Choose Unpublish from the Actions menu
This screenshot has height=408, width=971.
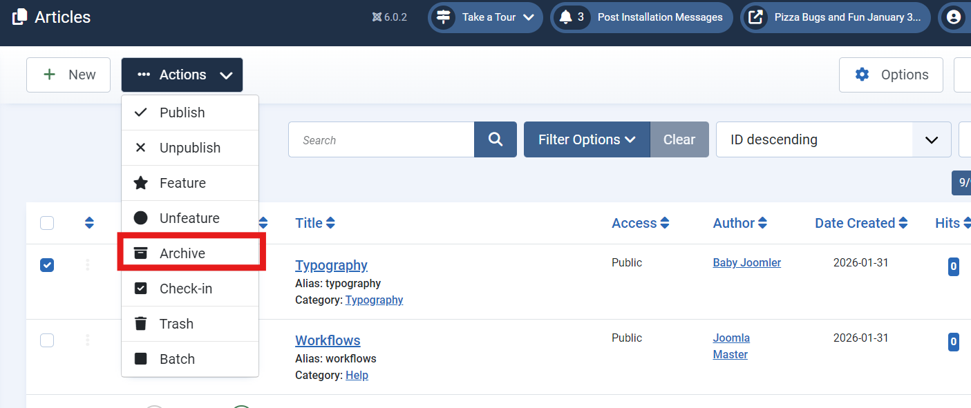[x=190, y=148]
